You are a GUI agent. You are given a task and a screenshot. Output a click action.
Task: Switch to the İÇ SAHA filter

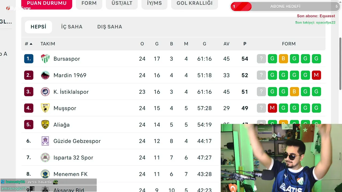click(72, 27)
